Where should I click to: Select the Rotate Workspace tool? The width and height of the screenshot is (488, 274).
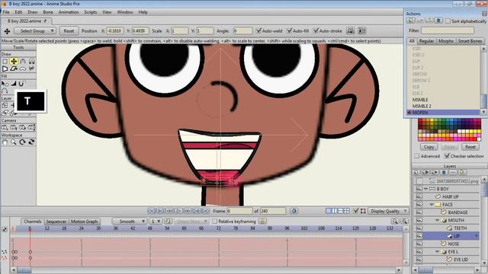(23, 142)
